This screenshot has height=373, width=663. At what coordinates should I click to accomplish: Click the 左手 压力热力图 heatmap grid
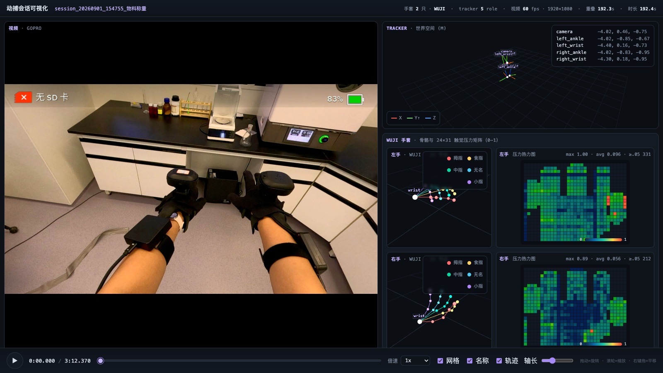coord(575,202)
